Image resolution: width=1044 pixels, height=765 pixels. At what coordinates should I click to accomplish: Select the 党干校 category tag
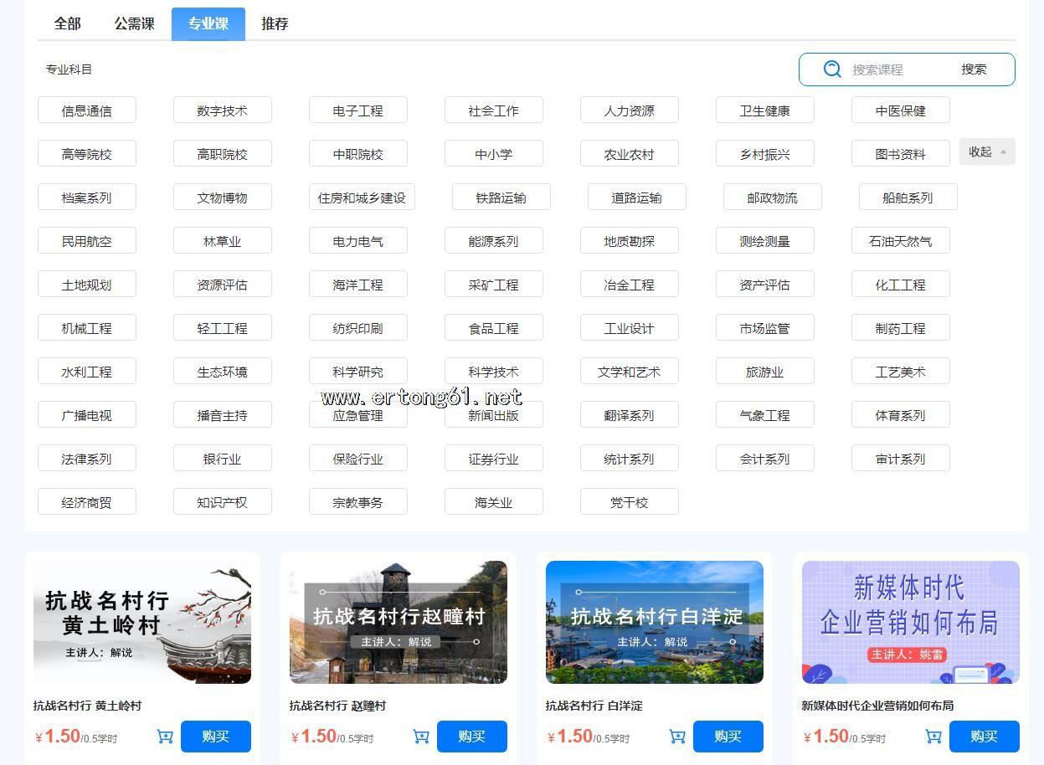[x=629, y=502]
